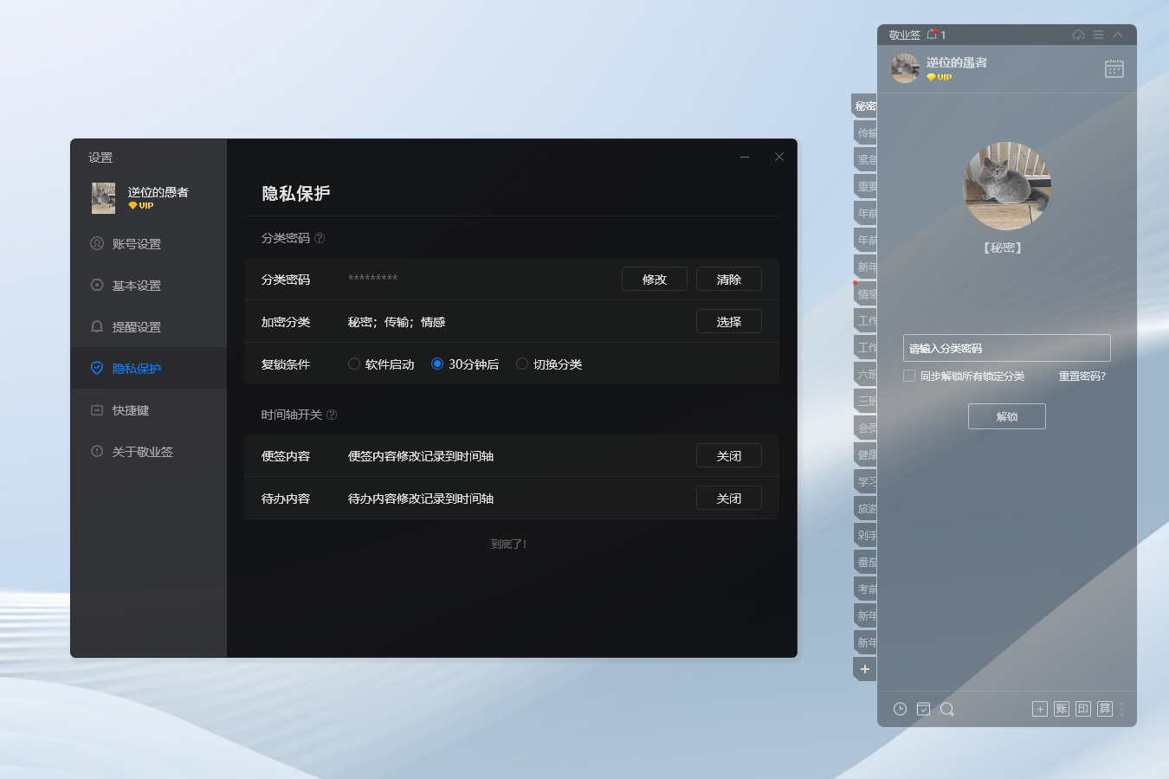Click the password input field 请输入分类密码
The width and height of the screenshot is (1169, 779).
coord(1006,347)
